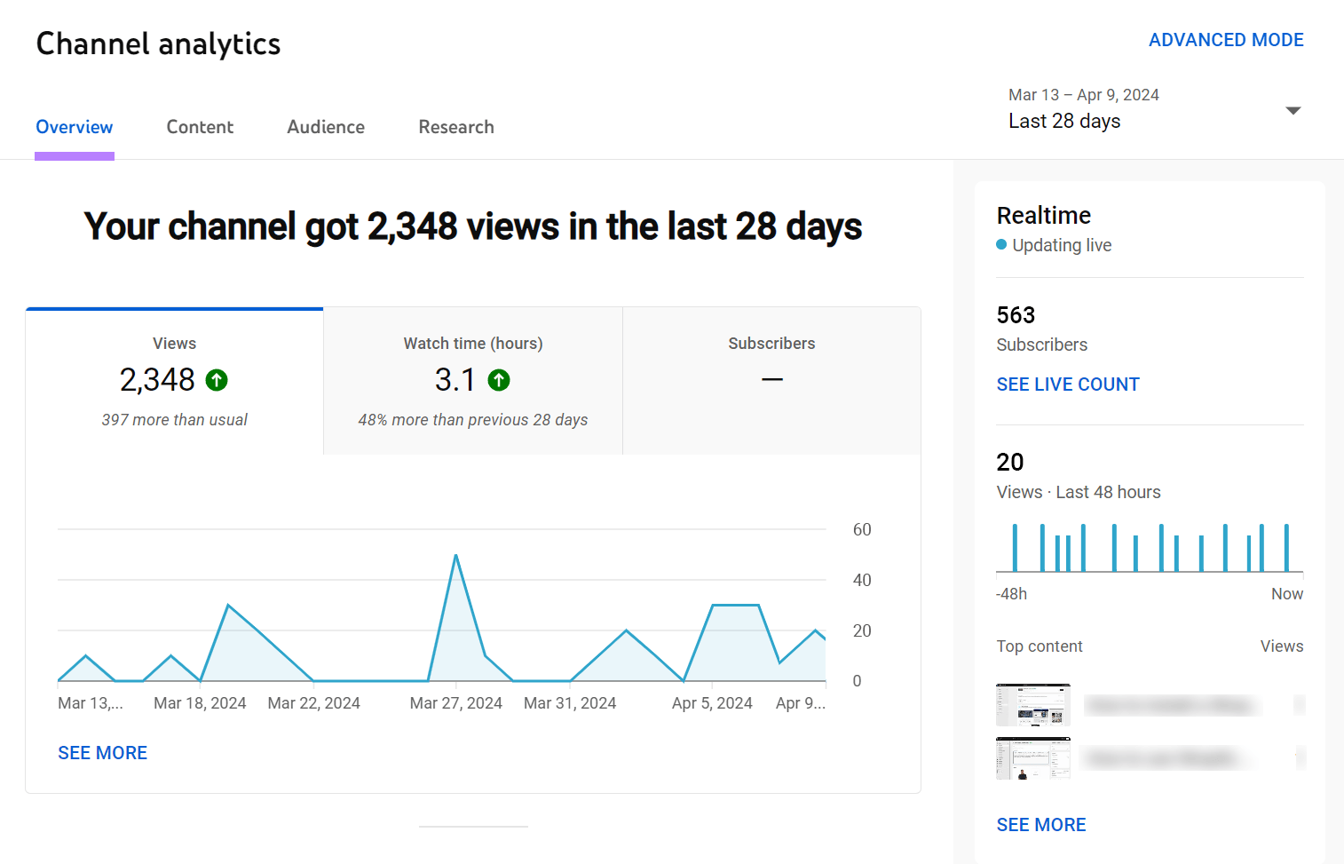1344x864 pixels.
Task: Click SEE MORE in the Realtime panel
Action: [x=1040, y=824]
